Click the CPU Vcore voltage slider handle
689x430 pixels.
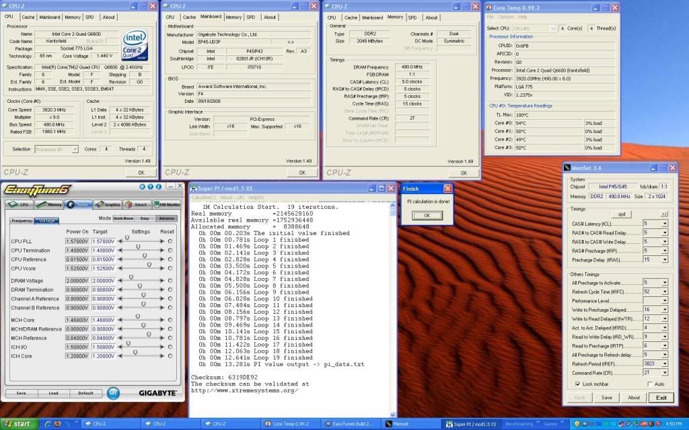point(149,265)
